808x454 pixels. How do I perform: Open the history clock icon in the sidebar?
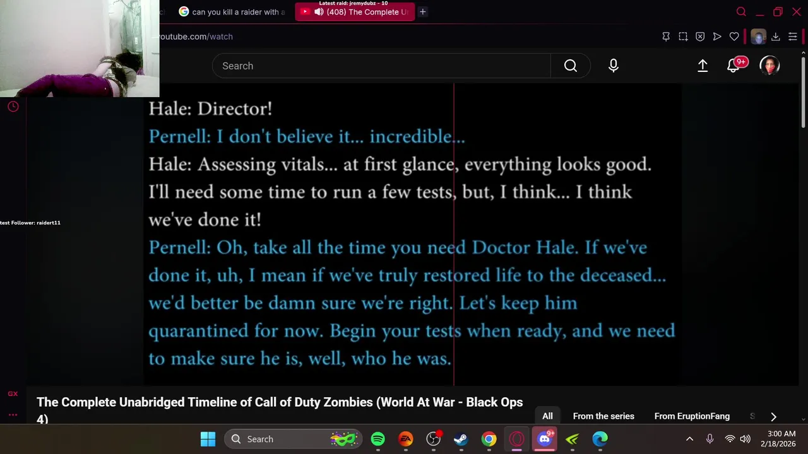tap(13, 107)
